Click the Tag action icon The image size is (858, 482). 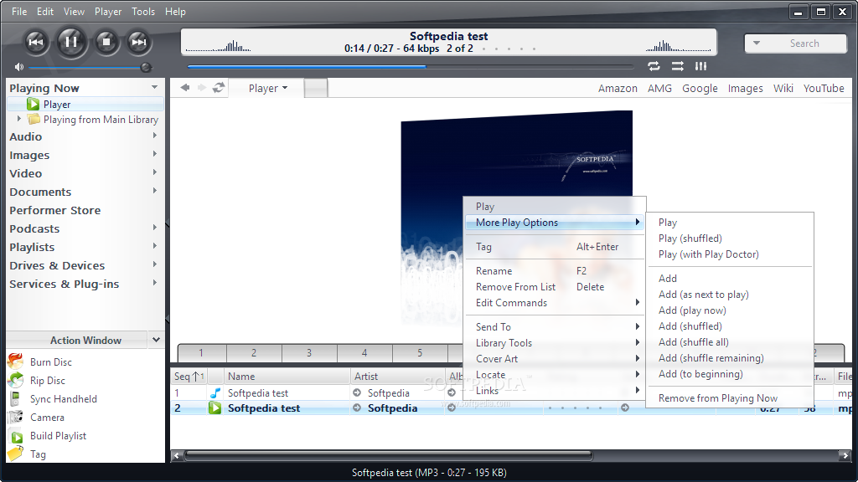(15, 454)
